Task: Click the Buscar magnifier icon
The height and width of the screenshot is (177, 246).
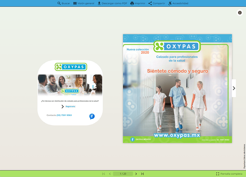Action: coord(59,3)
